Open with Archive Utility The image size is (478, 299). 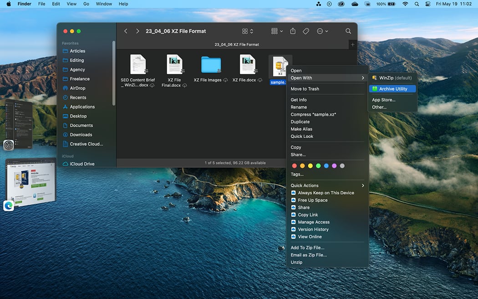(x=392, y=89)
